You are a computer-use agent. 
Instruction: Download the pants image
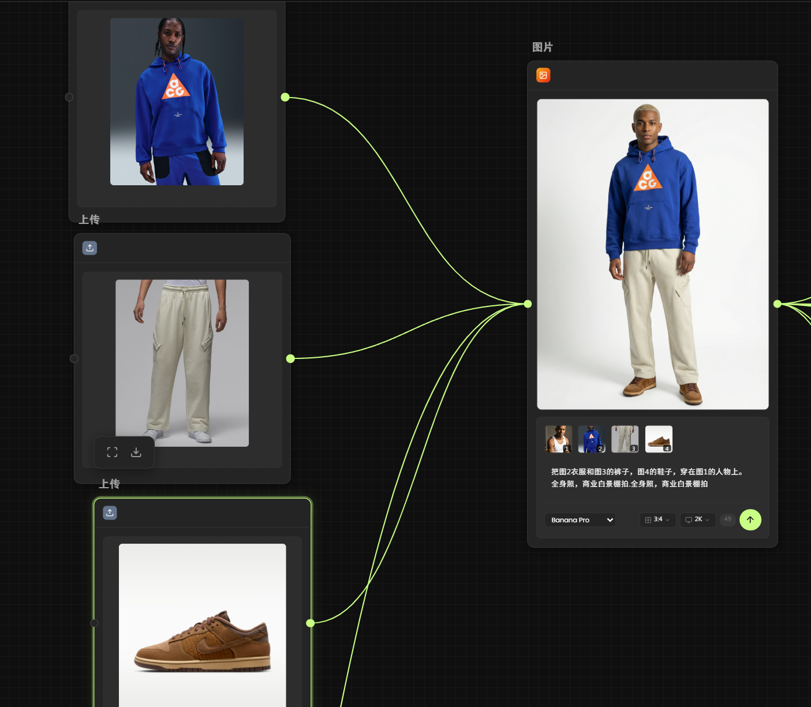point(136,452)
